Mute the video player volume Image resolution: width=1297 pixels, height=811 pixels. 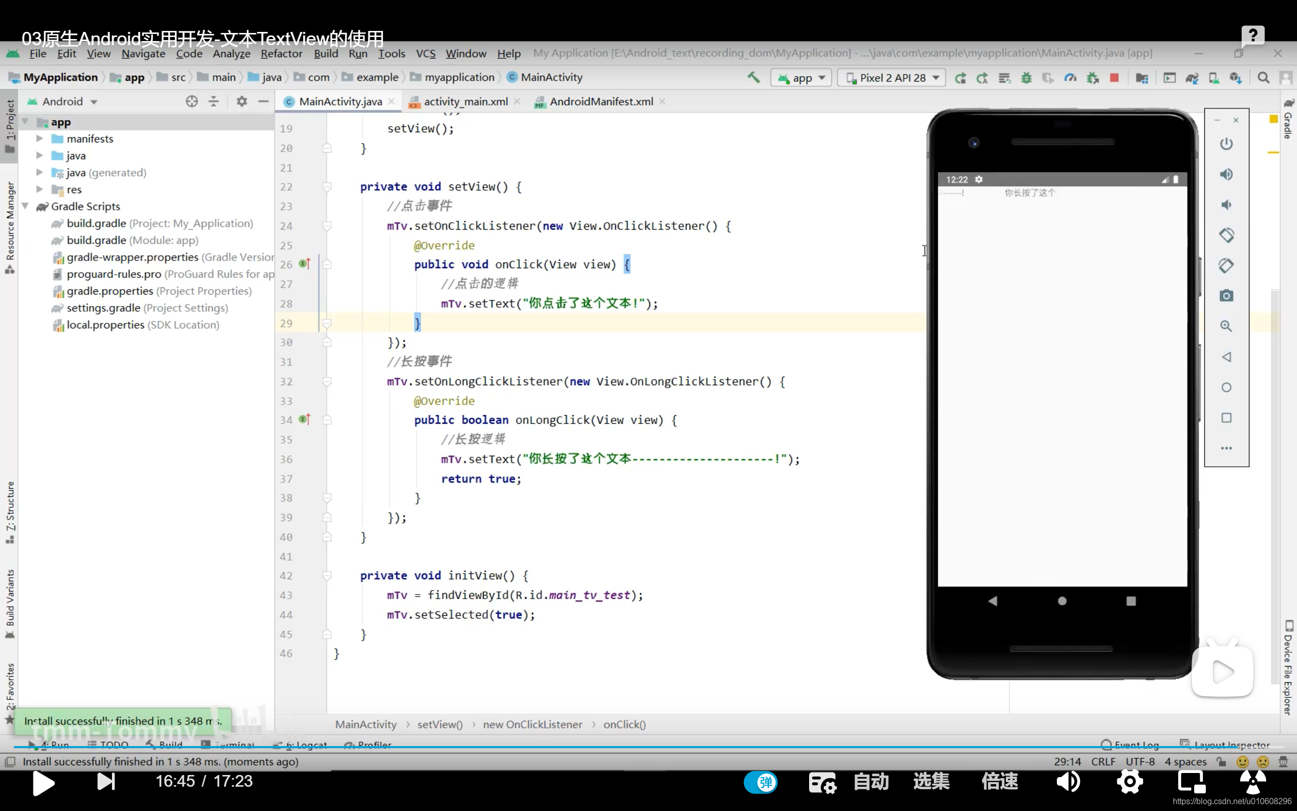(1069, 782)
